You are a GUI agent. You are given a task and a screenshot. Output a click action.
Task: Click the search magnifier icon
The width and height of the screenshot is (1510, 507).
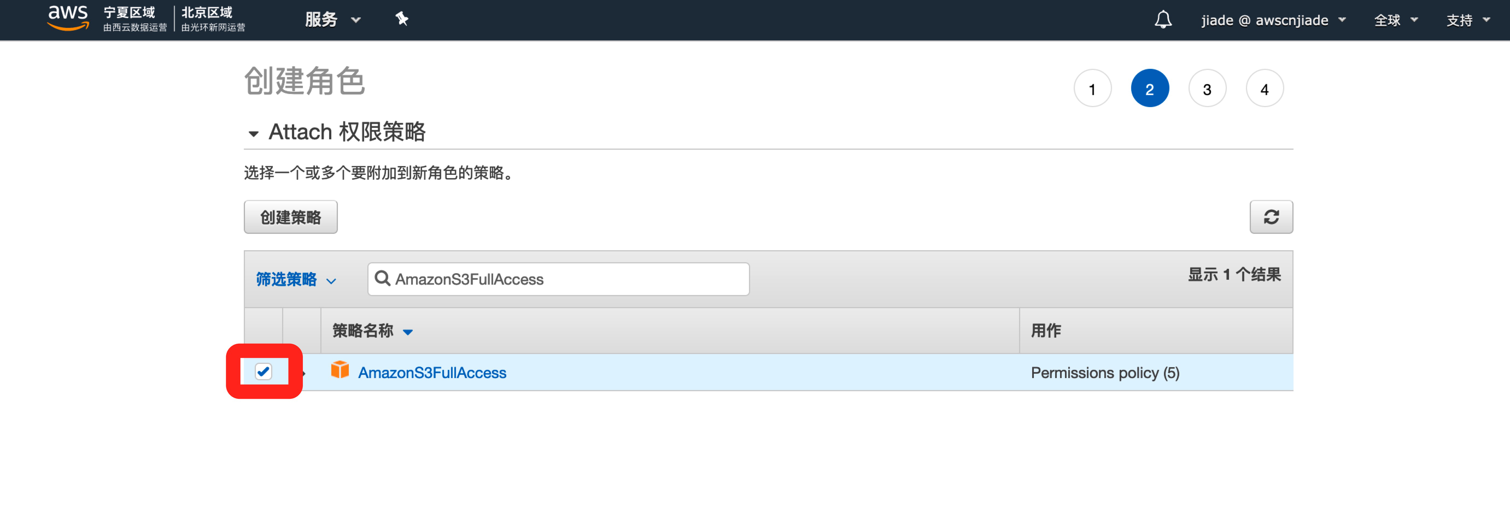pyautogui.click(x=382, y=279)
